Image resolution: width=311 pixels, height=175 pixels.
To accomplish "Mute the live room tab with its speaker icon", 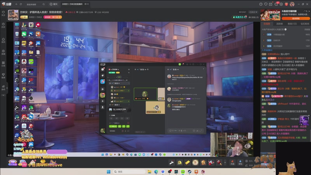I will point(86,4).
